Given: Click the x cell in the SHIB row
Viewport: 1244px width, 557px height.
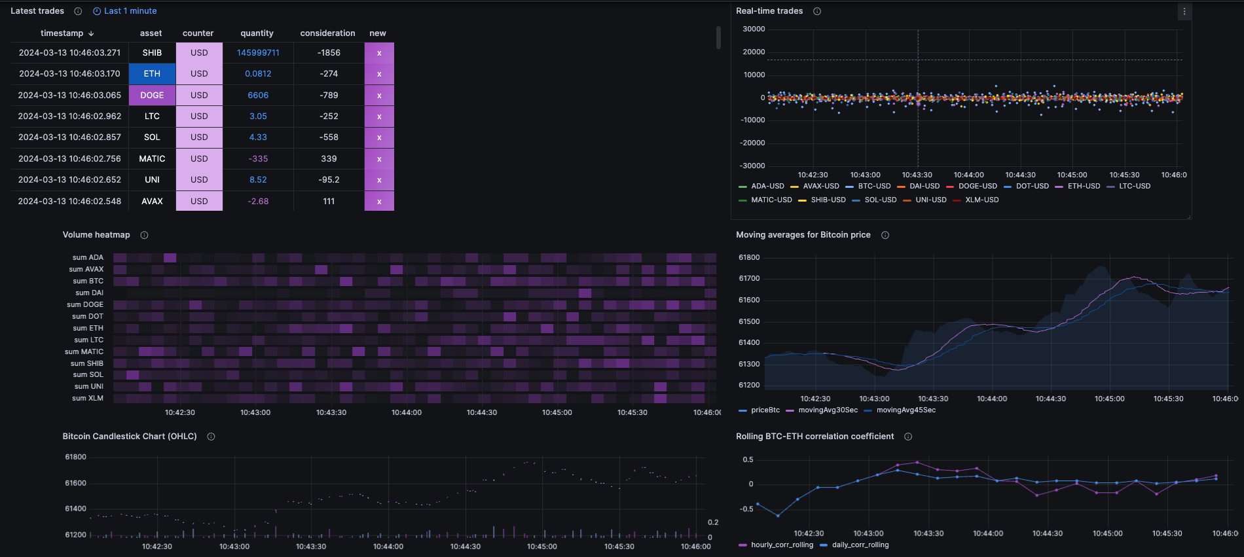Looking at the screenshot, I should [379, 53].
